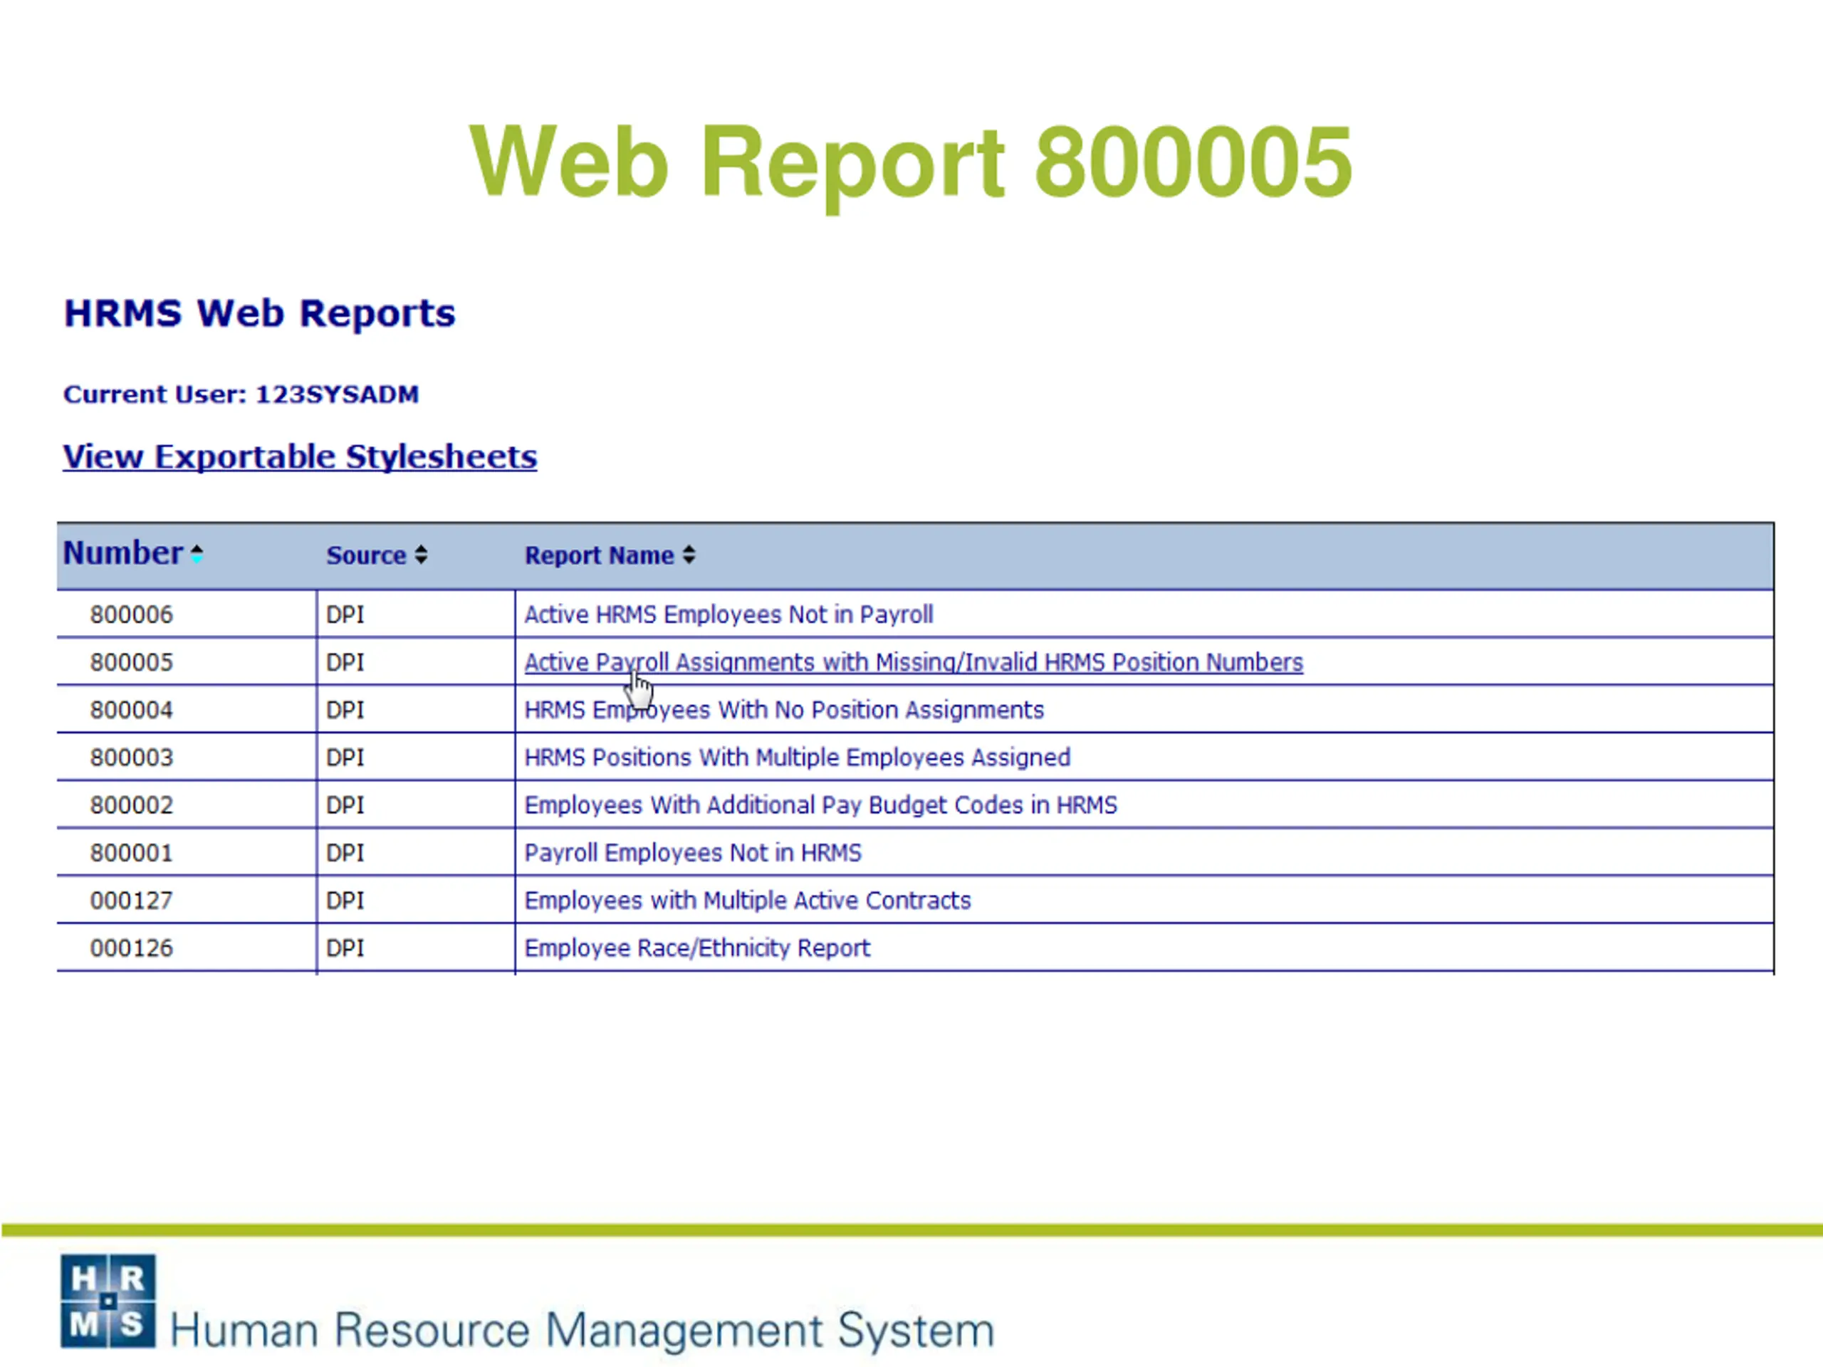Click DPI source in row 800006
Screen dimensions: 1823x1367
(345, 614)
